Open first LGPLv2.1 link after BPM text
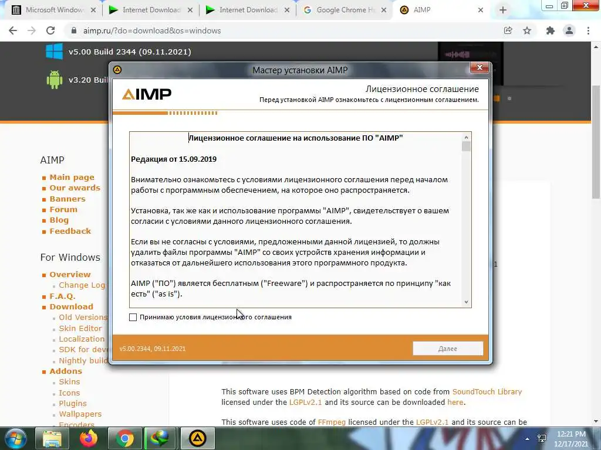 (305, 402)
